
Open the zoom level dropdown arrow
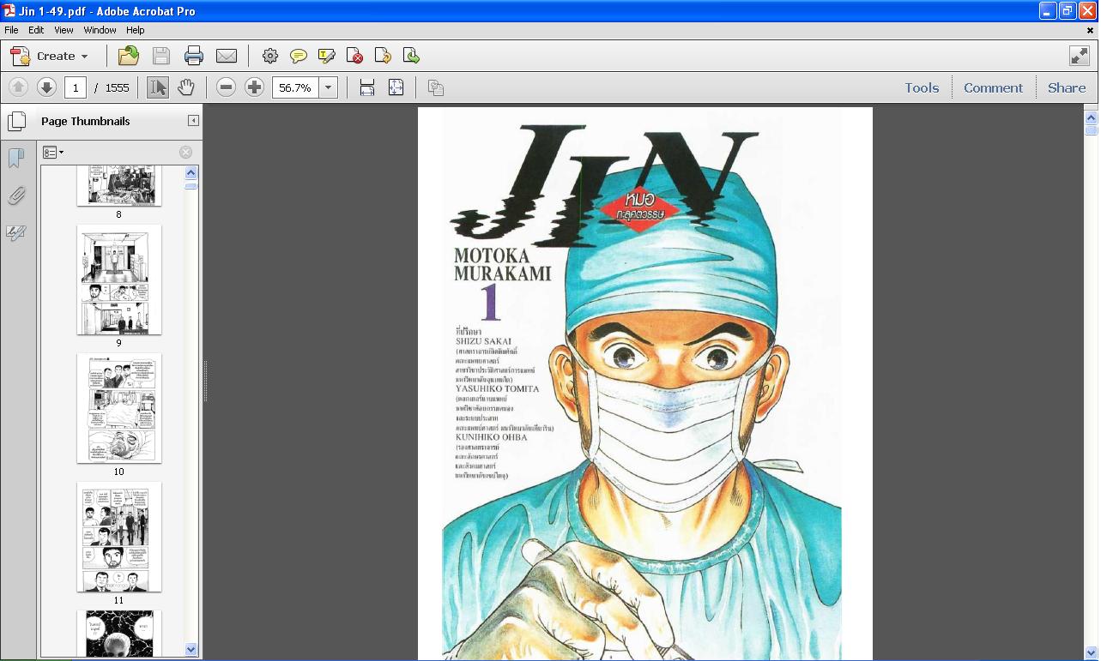click(328, 87)
